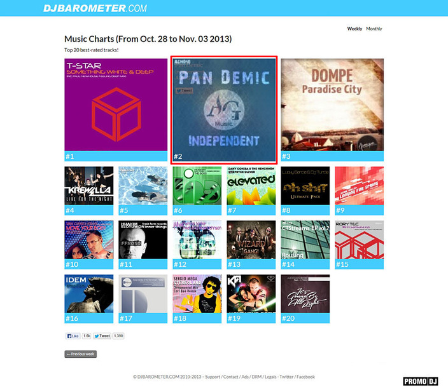Image resolution: width=448 pixels, height=392 pixels.
Task: Open #20 It's Gonna Be All Right
Action: click(305, 299)
